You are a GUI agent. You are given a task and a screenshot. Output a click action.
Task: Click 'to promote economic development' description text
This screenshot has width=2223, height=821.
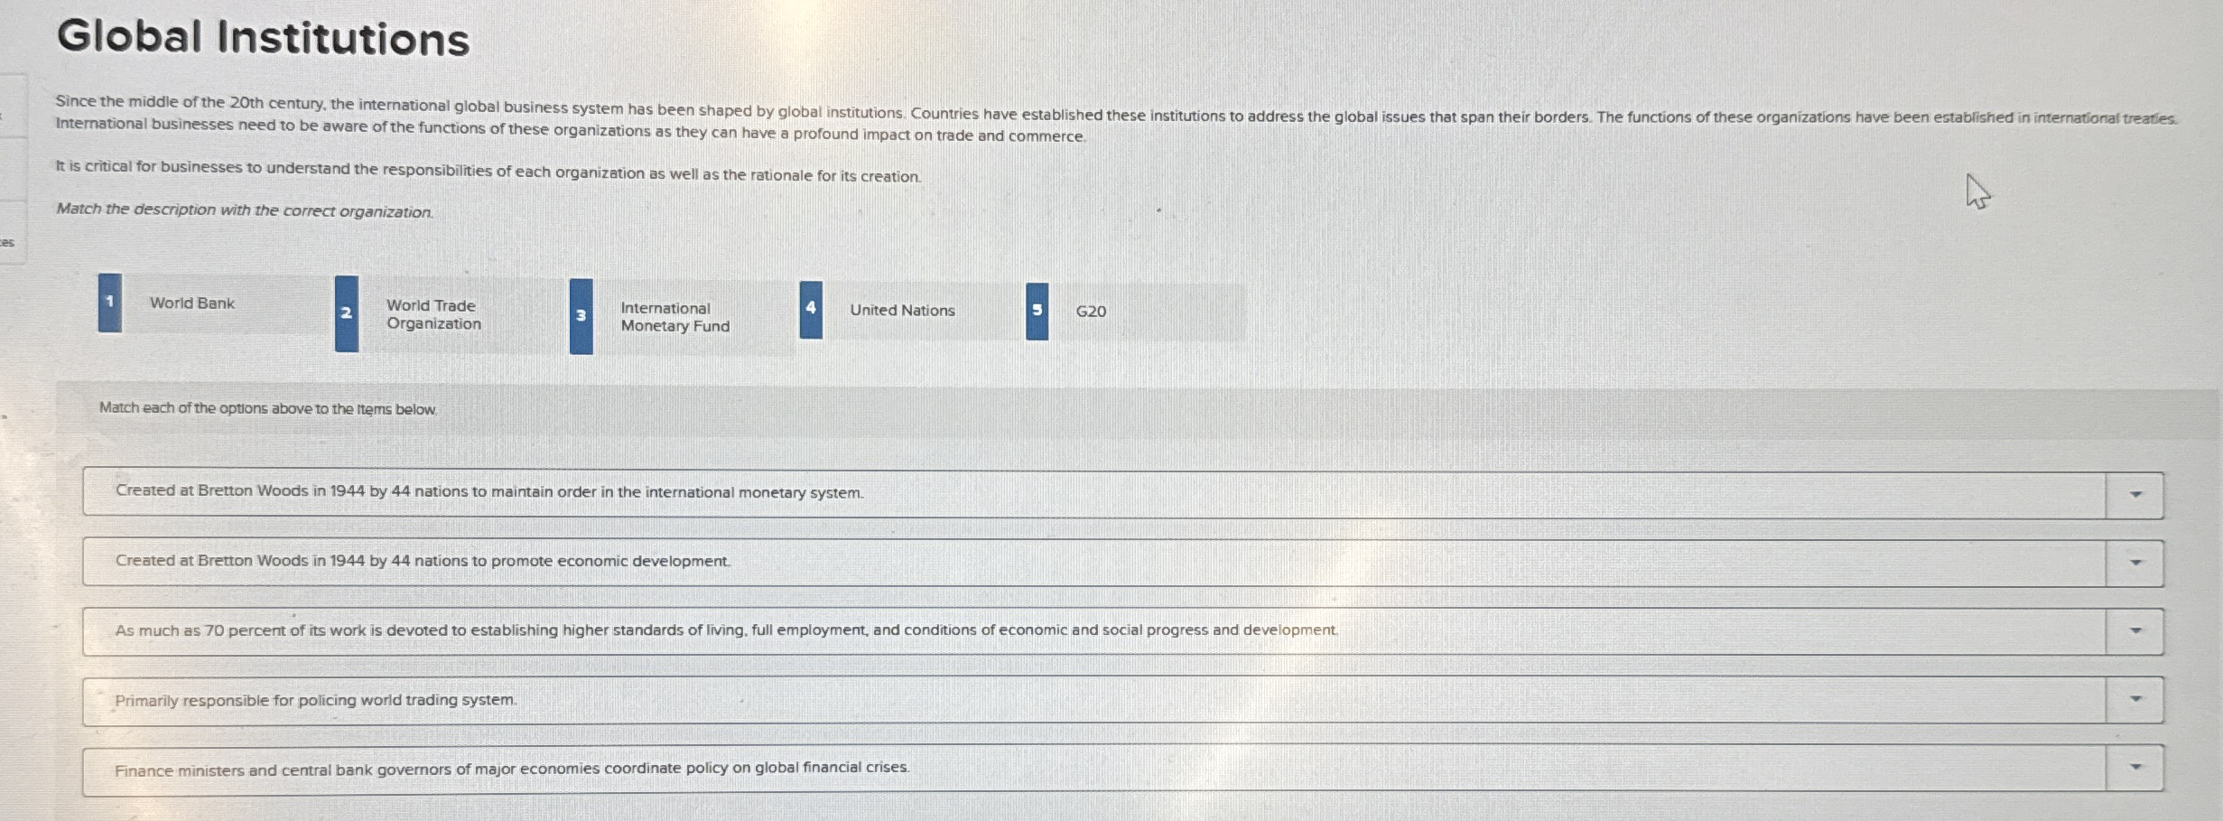[x=600, y=561]
